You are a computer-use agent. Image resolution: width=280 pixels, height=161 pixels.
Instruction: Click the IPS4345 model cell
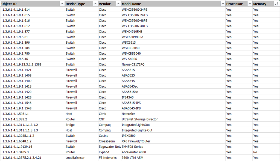pos(127,97)
